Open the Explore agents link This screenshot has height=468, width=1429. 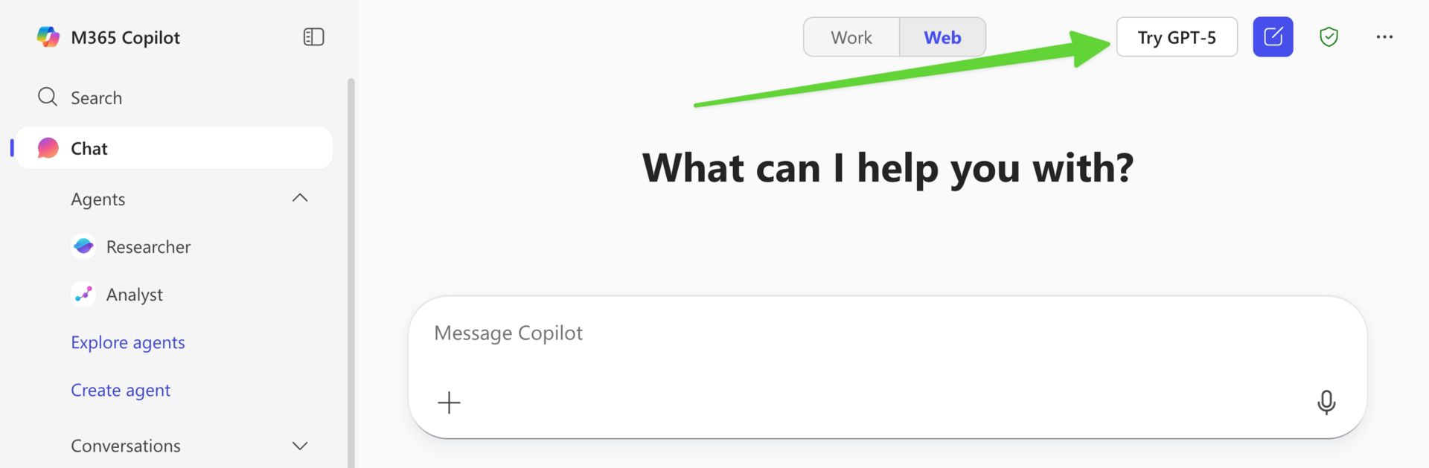coord(128,342)
